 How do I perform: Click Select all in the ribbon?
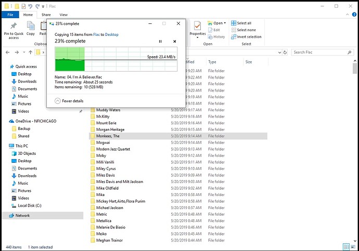click(244, 23)
